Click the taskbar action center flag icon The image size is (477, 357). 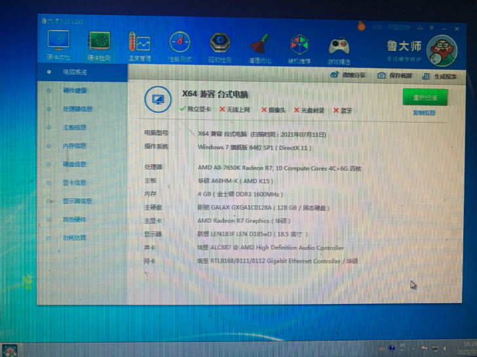pos(424,348)
